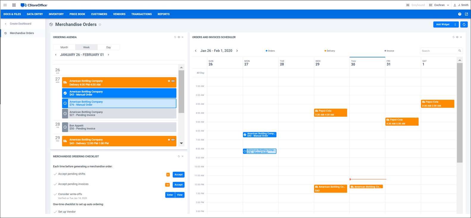Click the J. Smith user profile
The width and height of the screenshot is (471, 218).
pos(461,5)
